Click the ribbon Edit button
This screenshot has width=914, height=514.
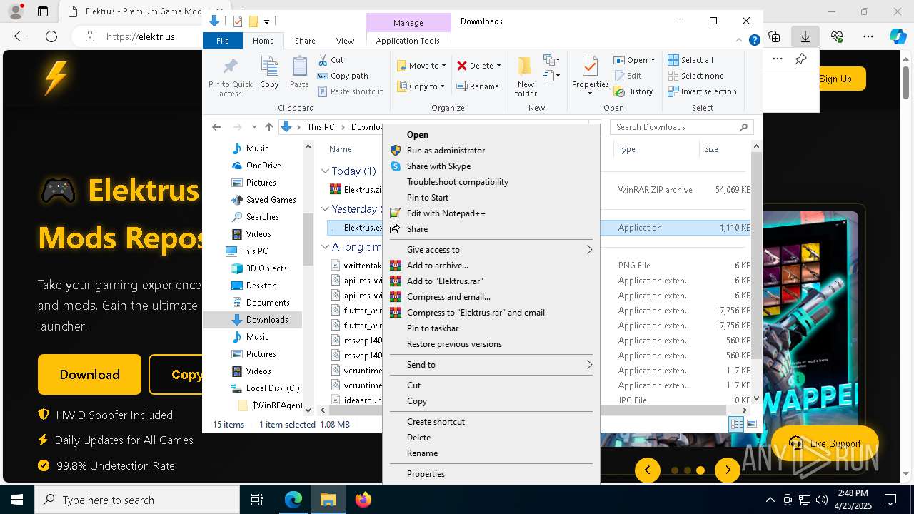[x=627, y=76]
